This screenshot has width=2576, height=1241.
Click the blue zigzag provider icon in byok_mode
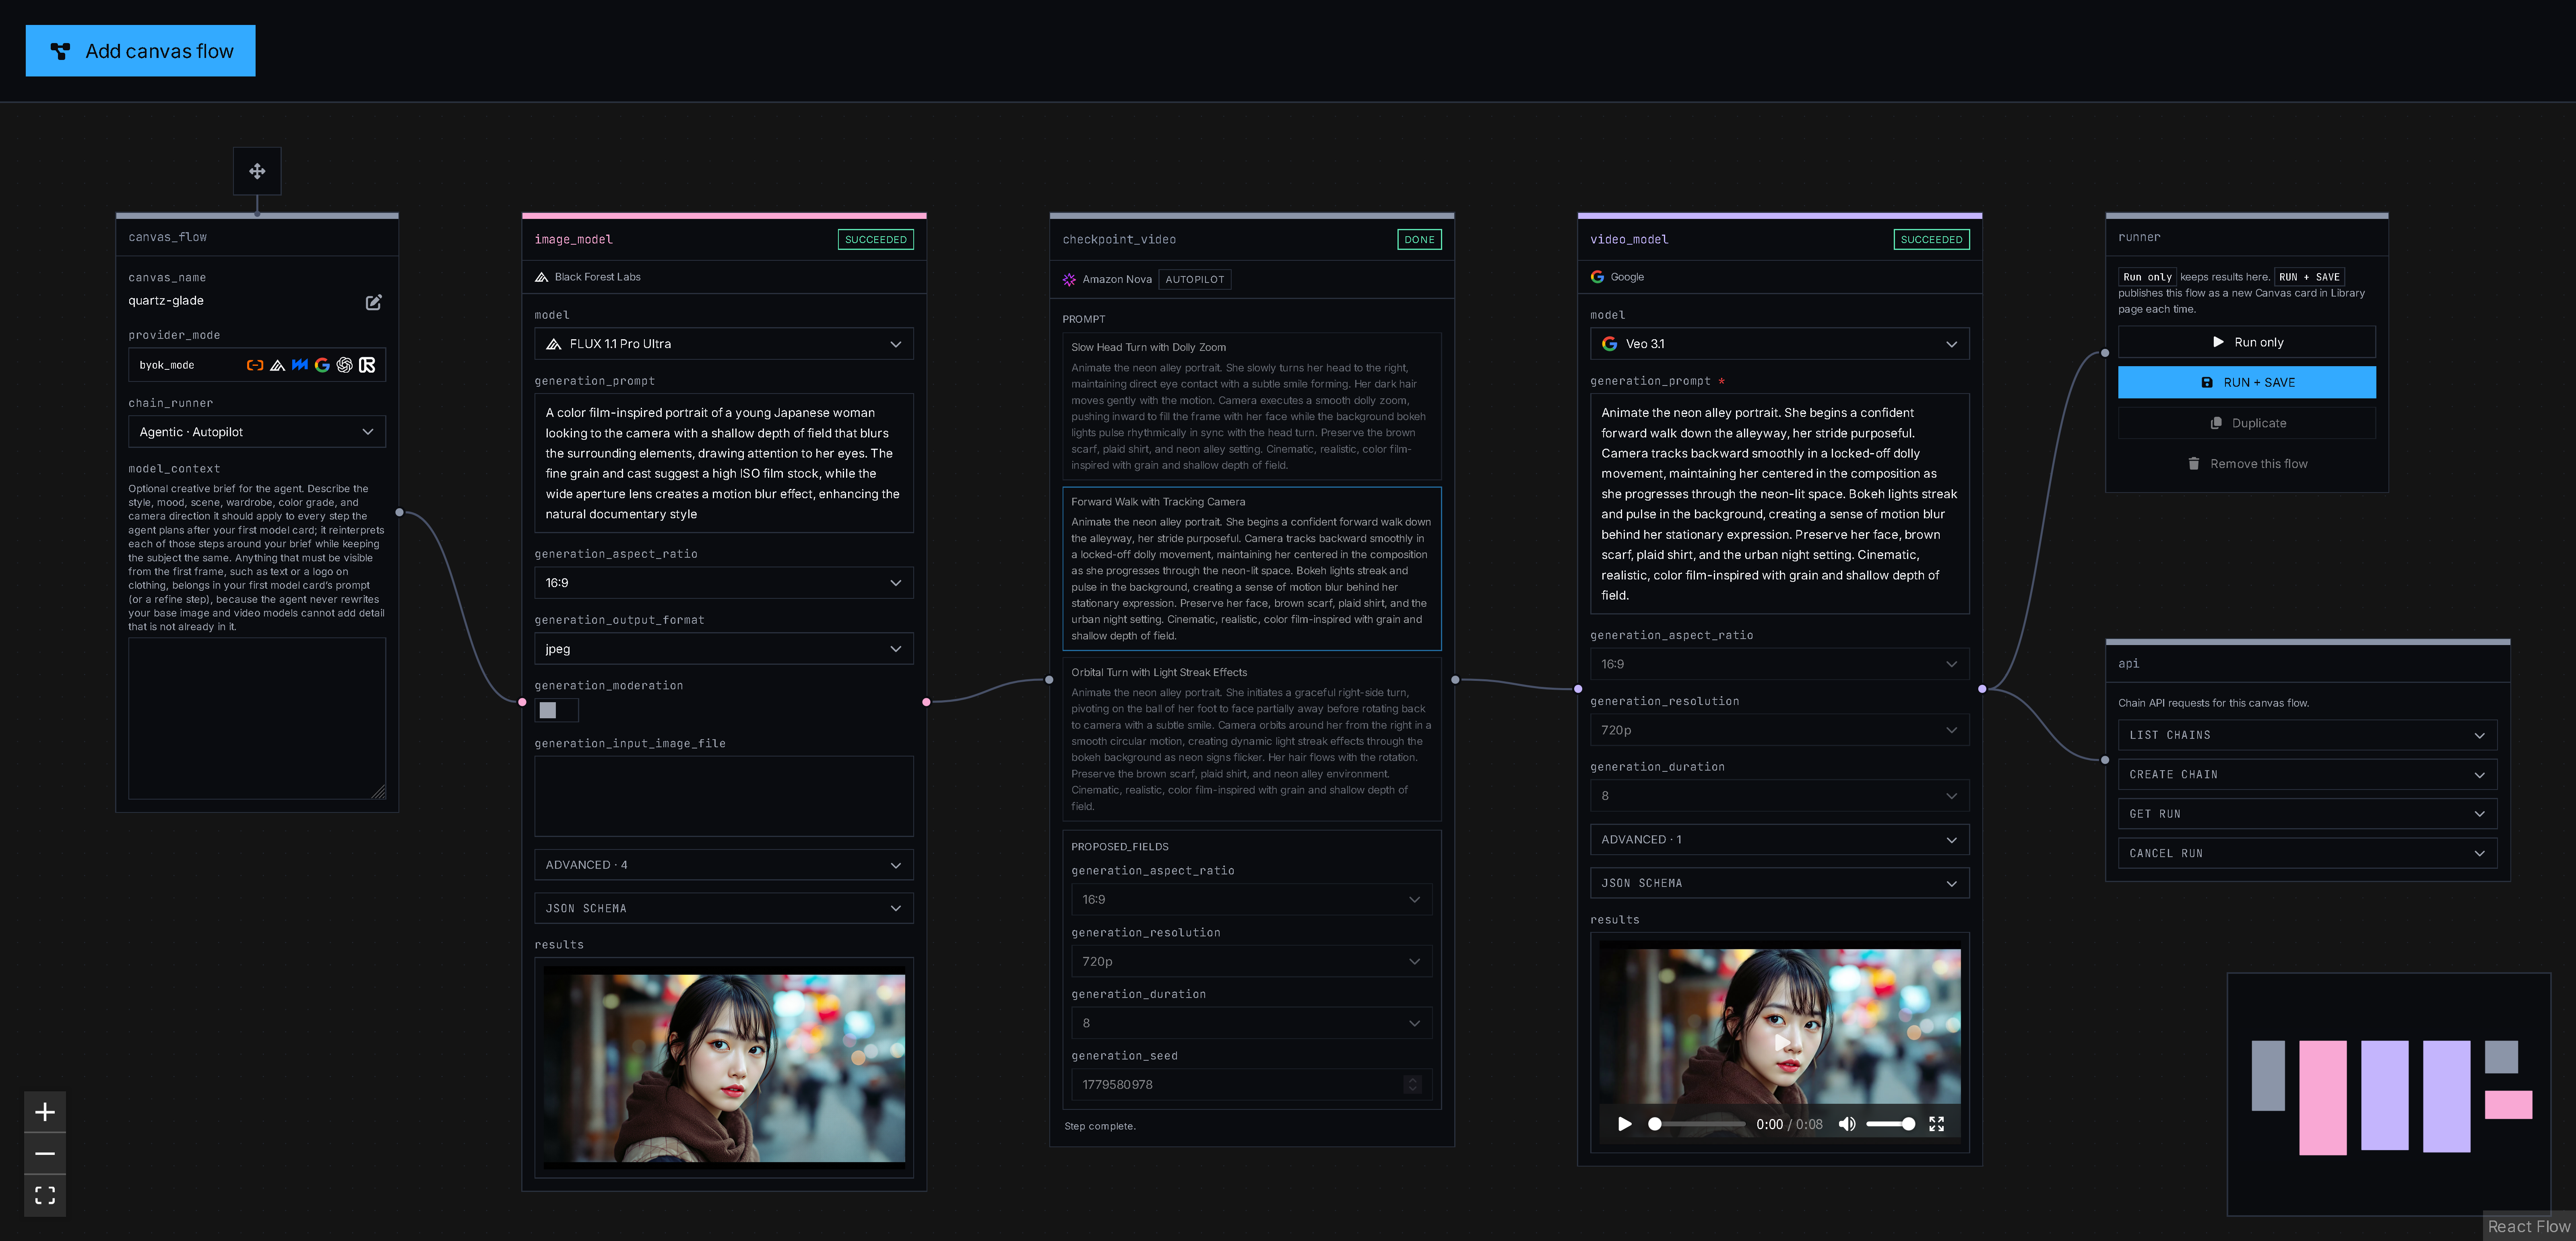299,365
